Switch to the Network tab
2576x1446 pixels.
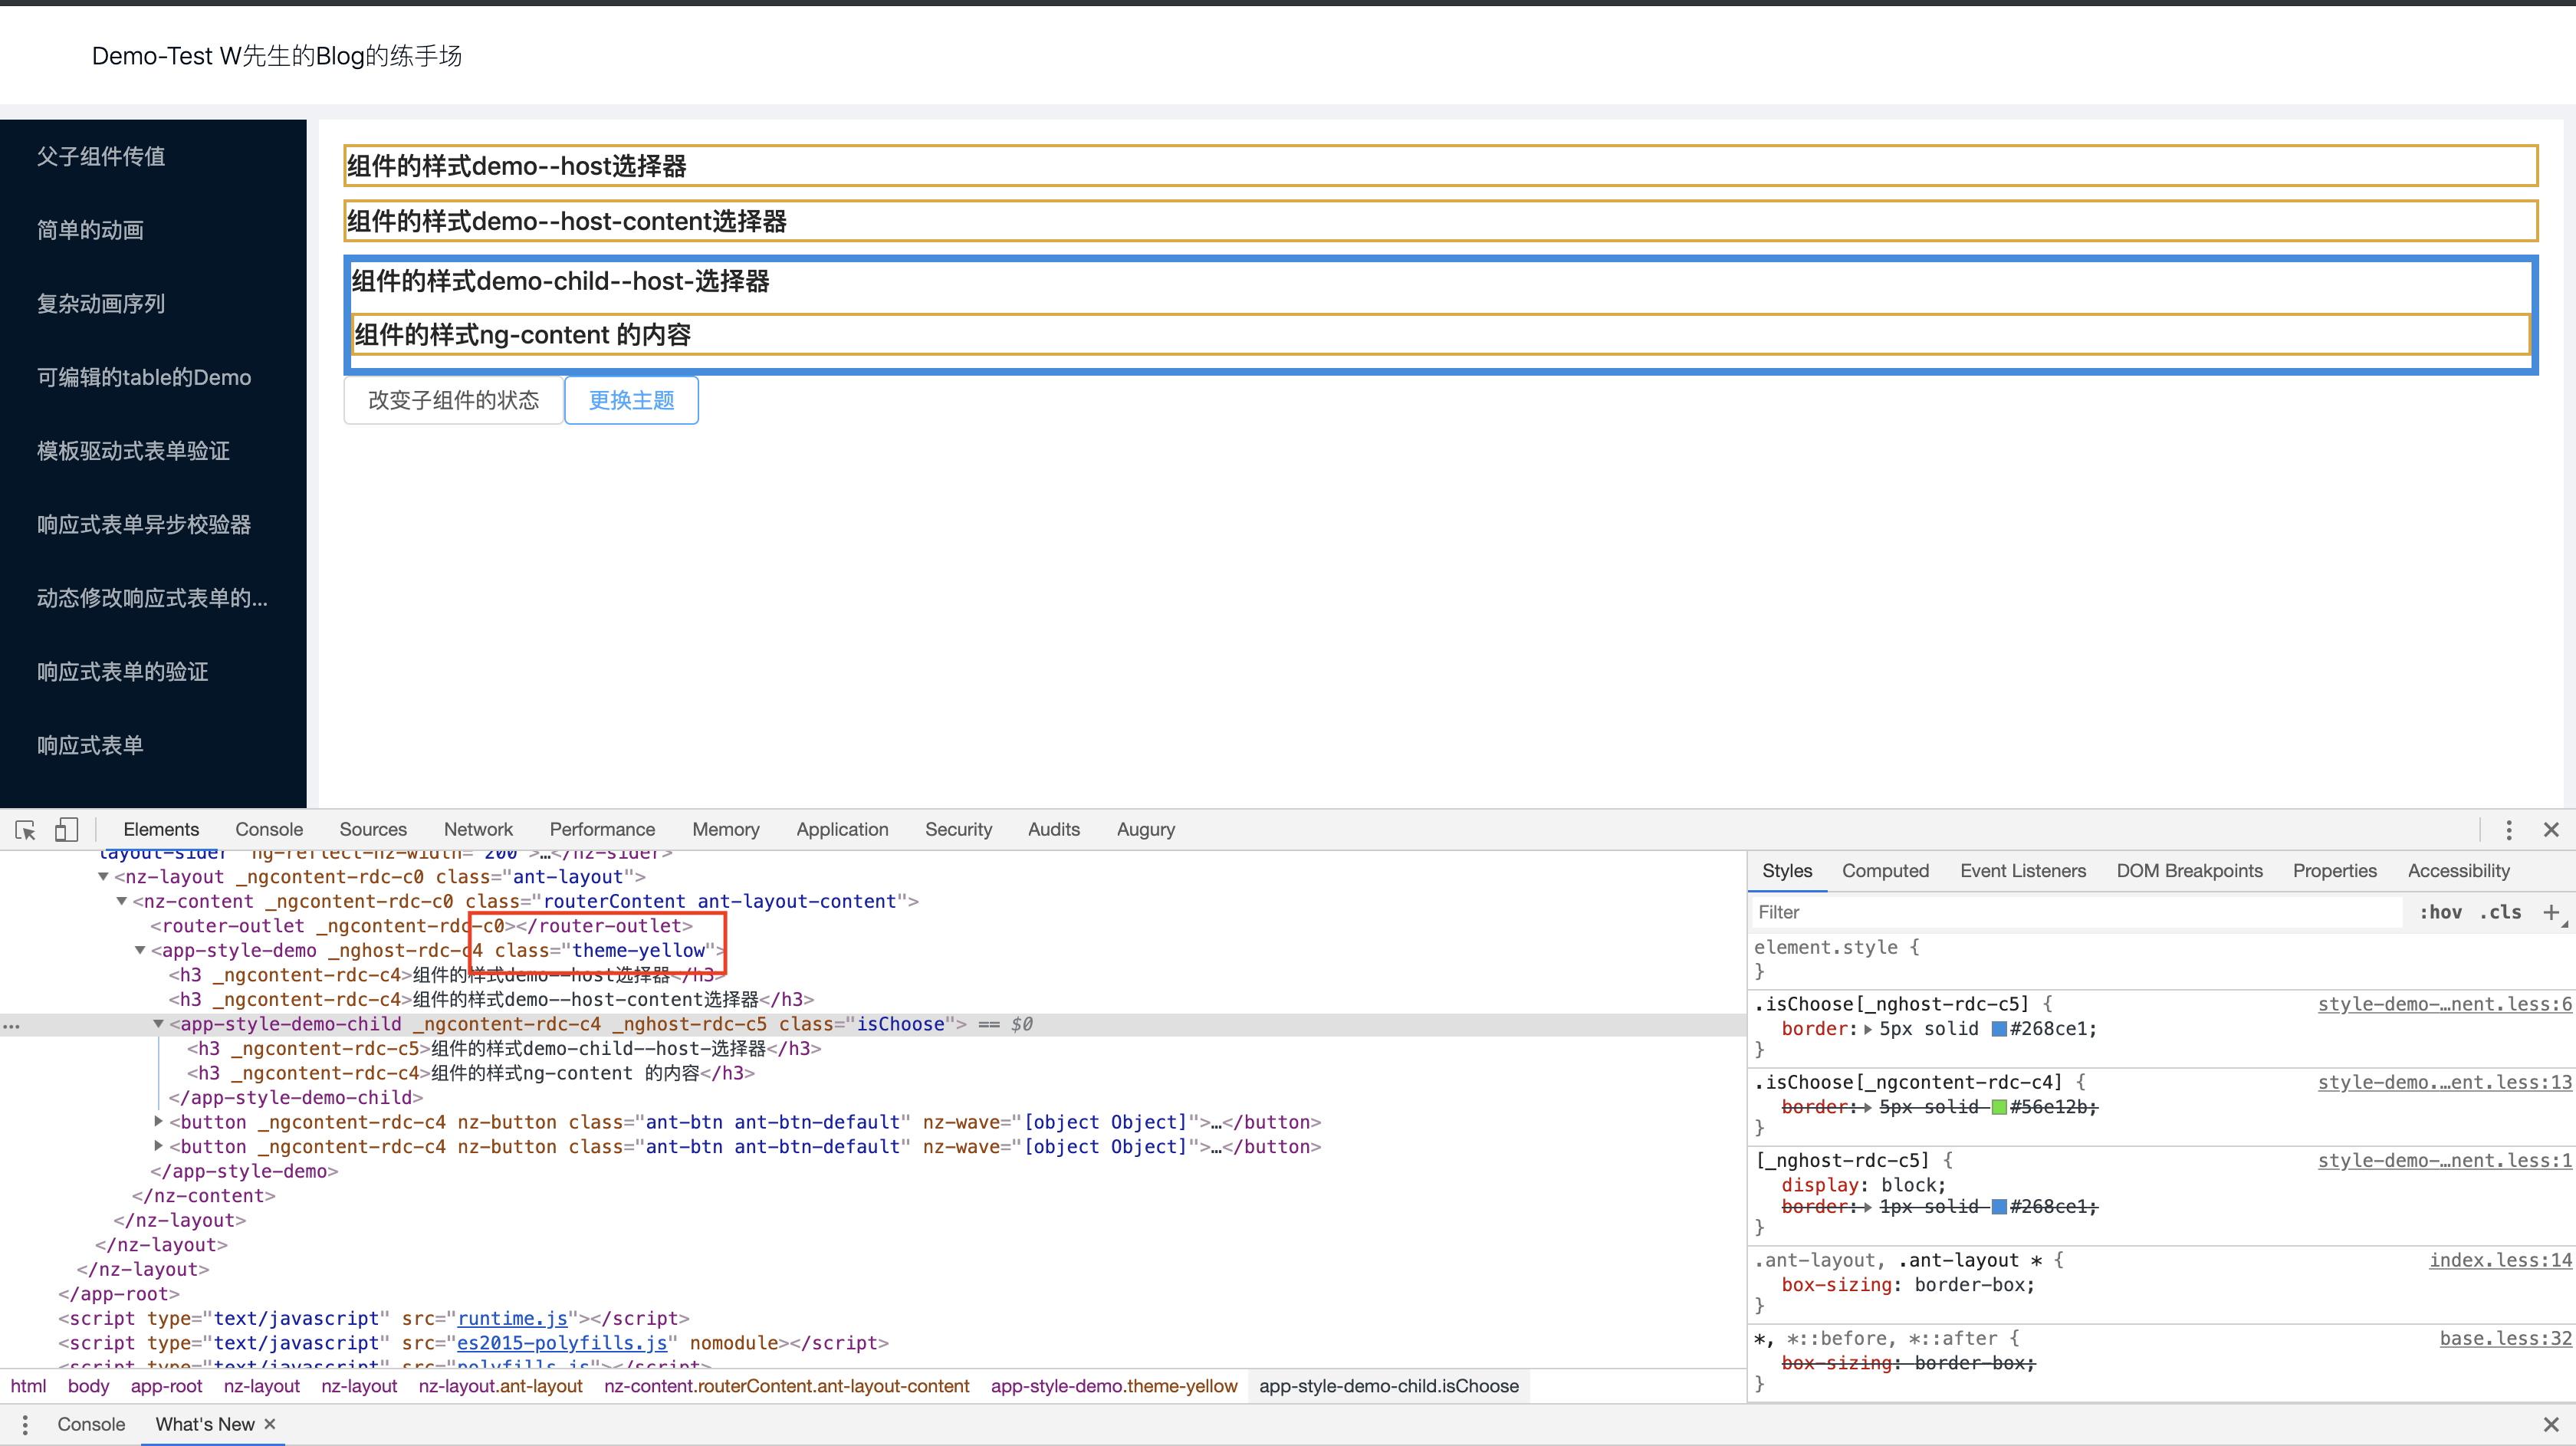point(478,830)
